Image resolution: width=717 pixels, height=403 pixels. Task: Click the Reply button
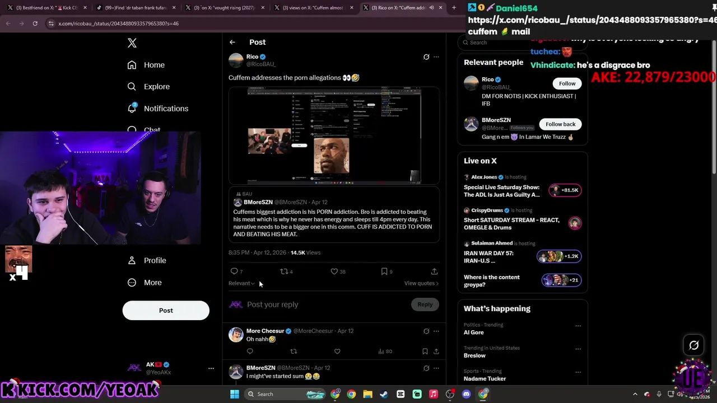pyautogui.click(x=425, y=304)
